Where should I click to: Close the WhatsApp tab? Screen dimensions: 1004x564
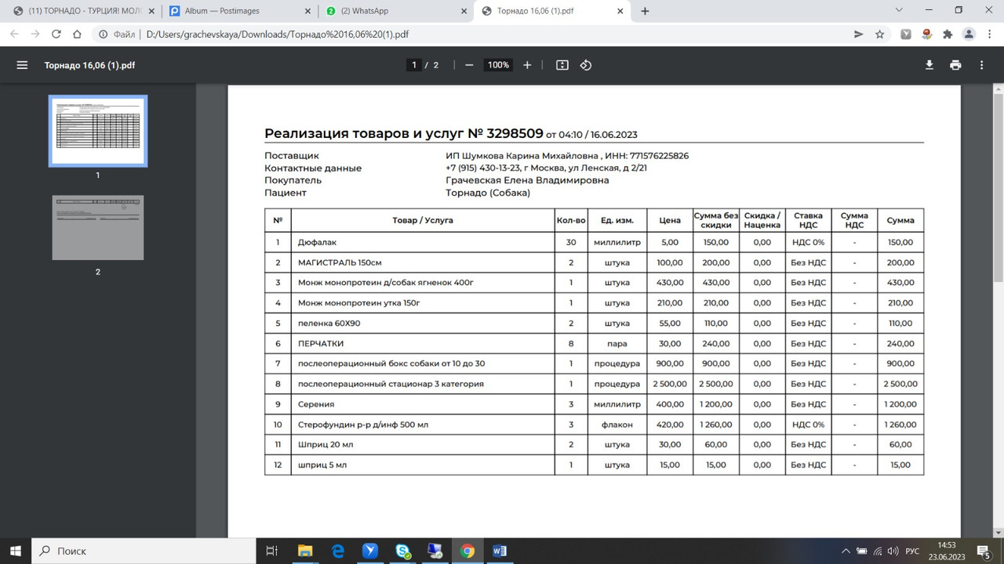point(464,11)
